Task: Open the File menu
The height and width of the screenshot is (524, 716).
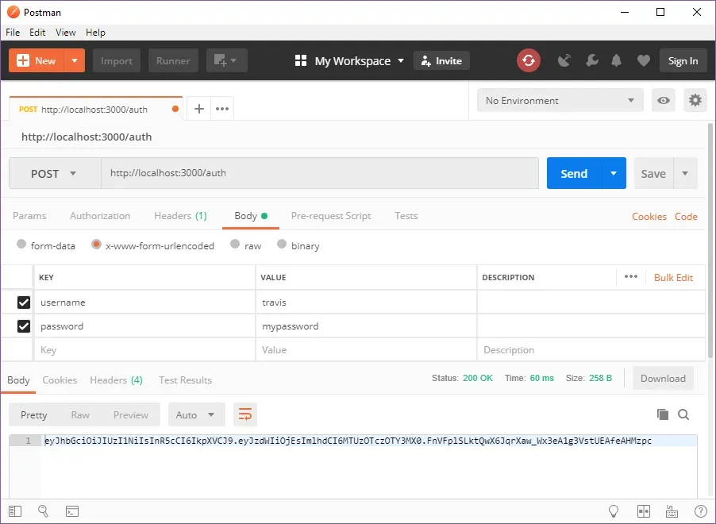Action: [12, 33]
